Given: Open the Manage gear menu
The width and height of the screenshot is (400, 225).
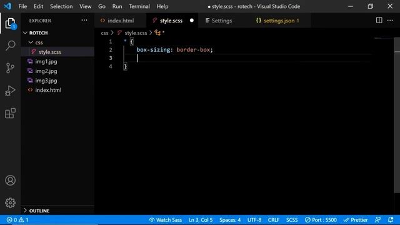Looking at the screenshot, I should click(x=10, y=202).
